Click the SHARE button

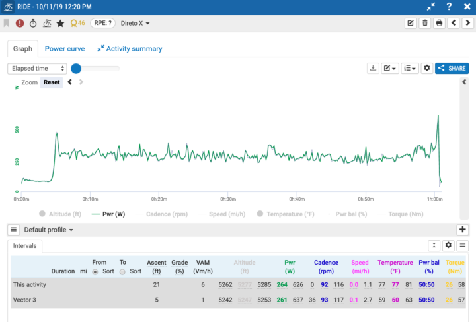[452, 68]
